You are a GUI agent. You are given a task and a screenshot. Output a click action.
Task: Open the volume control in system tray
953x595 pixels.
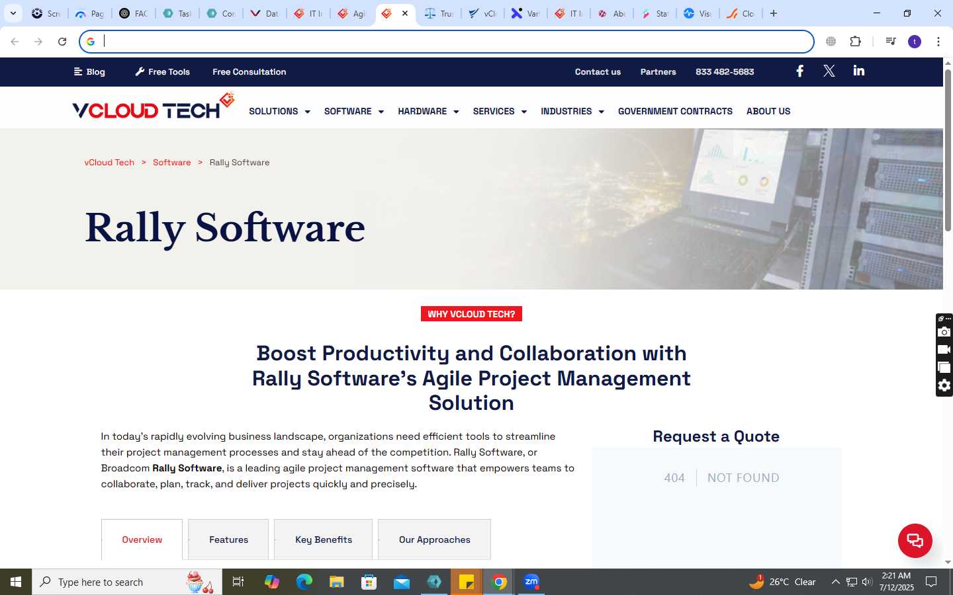tap(867, 582)
